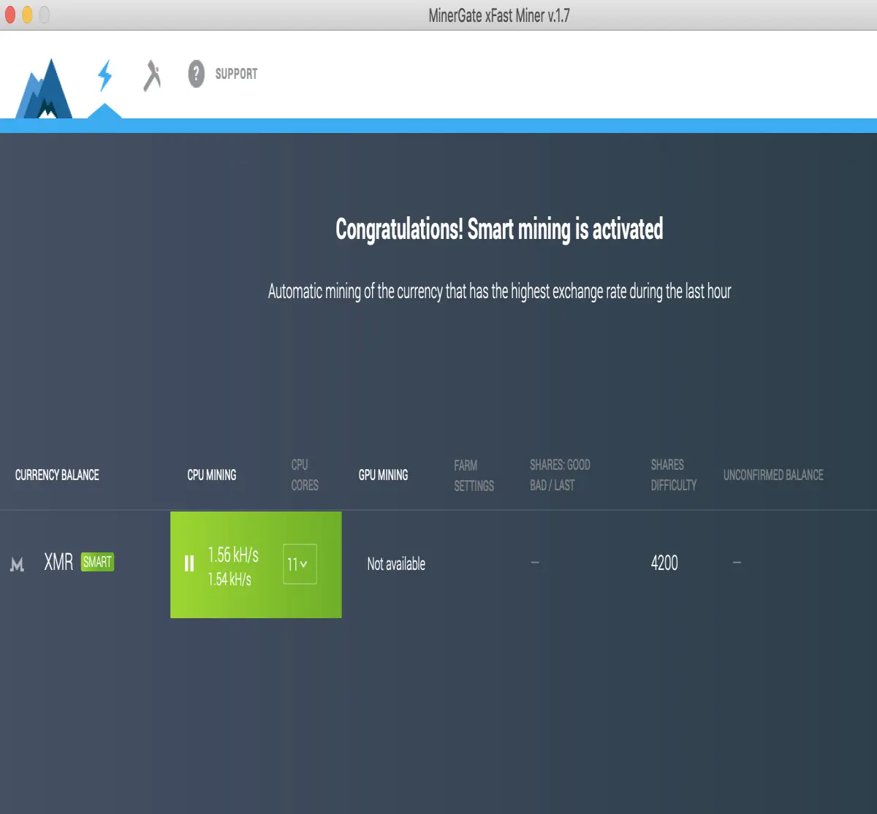Open the pickaxe Miner tab
This screenshot has width=877, height=814.
click(151, 75)
